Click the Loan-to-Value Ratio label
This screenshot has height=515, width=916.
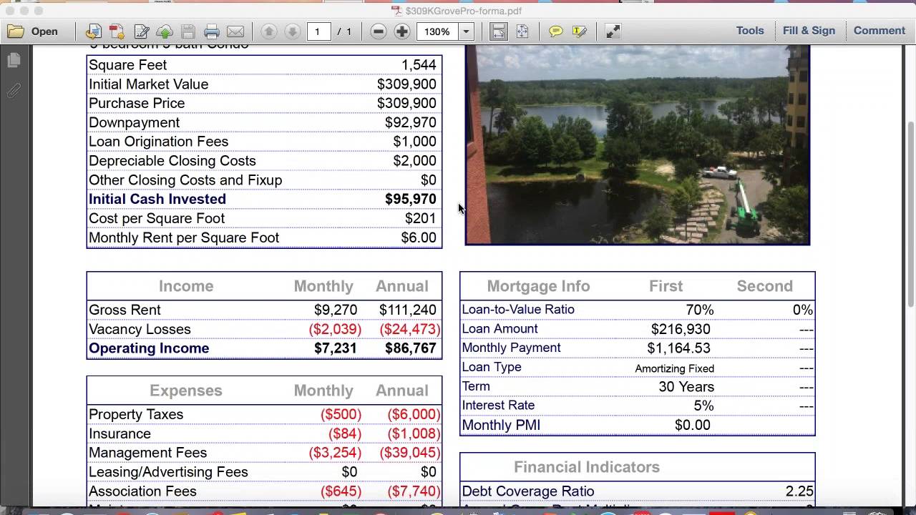tap(518, 310)
